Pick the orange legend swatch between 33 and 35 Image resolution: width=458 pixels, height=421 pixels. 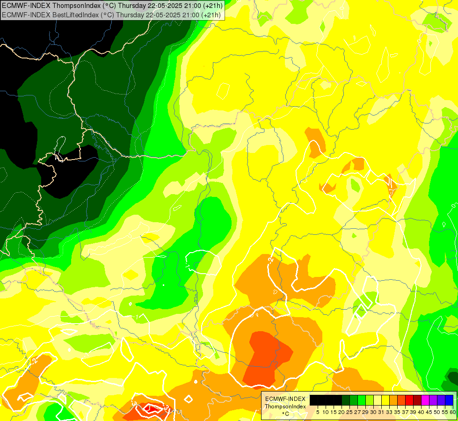pyautogui.click(x=393, y=400)
